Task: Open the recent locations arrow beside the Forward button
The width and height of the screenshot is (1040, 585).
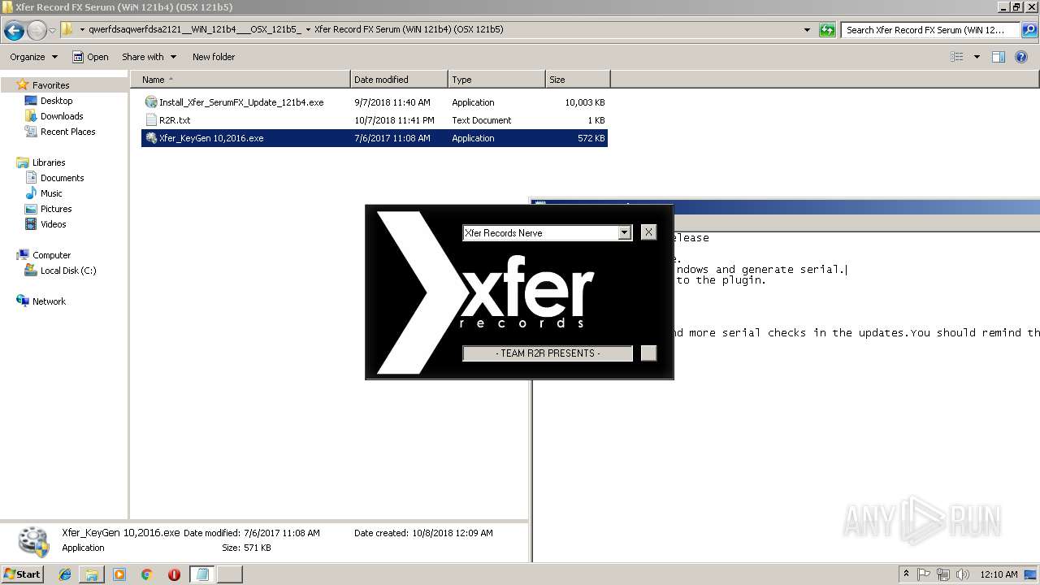Action: click(52, 31)
